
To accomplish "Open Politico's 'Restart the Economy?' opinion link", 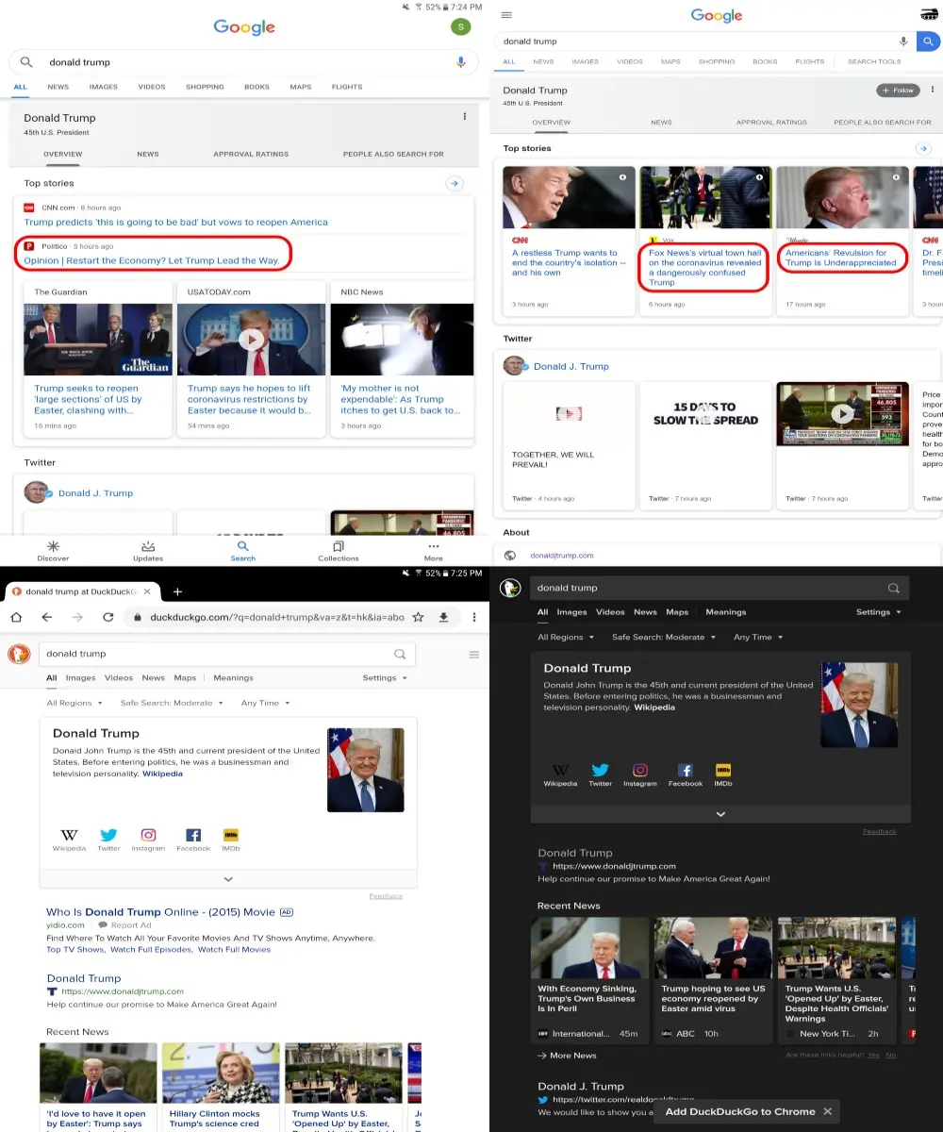I will pyautogui.click(x=152, y=260).
